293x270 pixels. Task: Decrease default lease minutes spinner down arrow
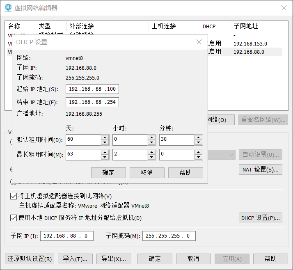(198, 142)
